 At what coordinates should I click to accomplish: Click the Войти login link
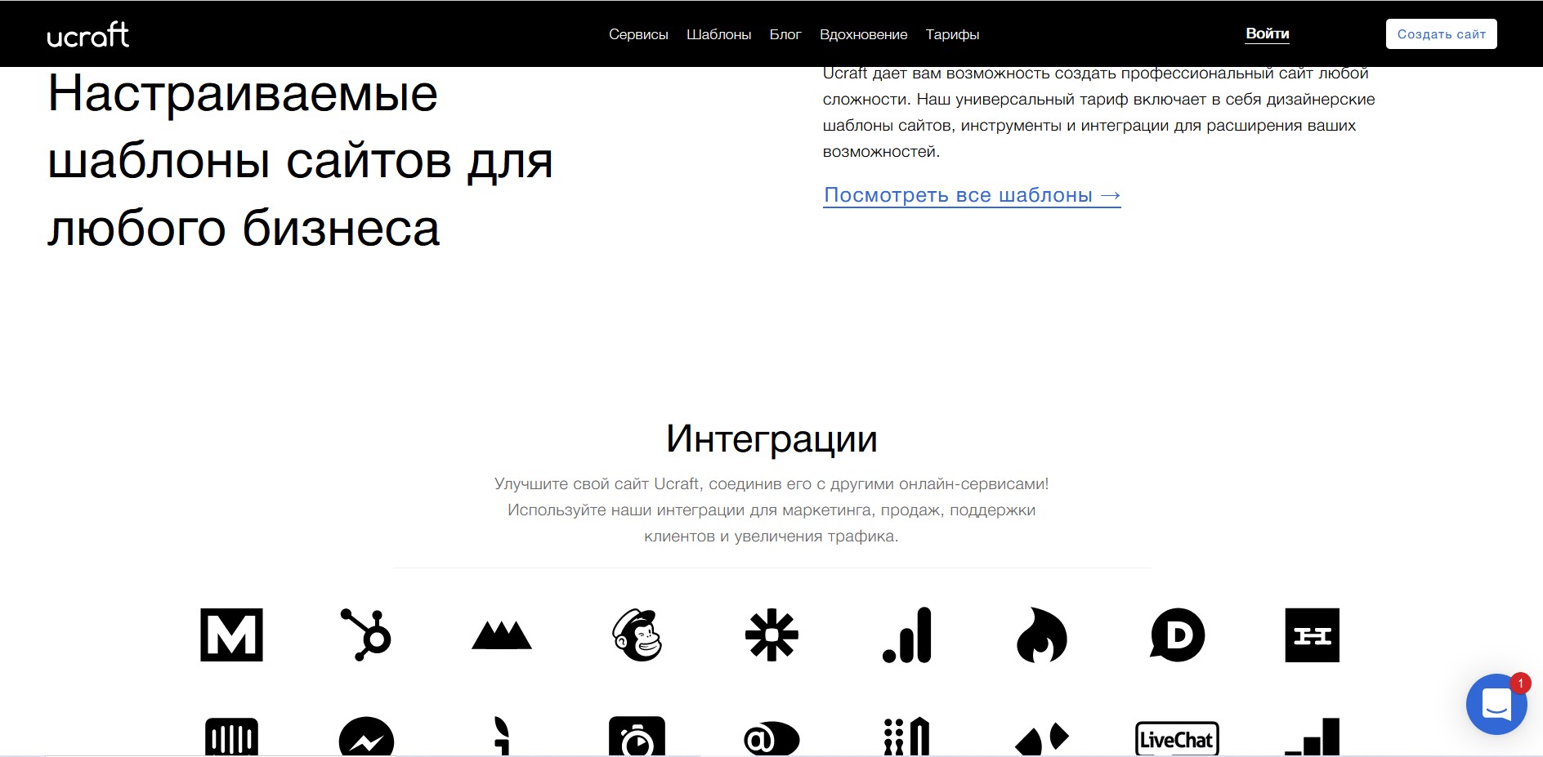click(1267, 33)
